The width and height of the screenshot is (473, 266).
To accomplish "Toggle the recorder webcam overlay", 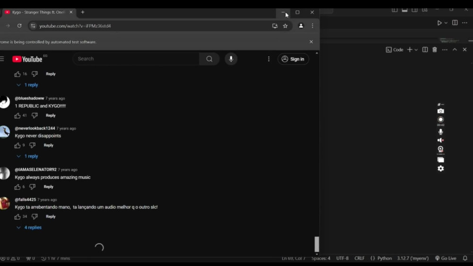I will pyautogui.click(x=441, y=149).
